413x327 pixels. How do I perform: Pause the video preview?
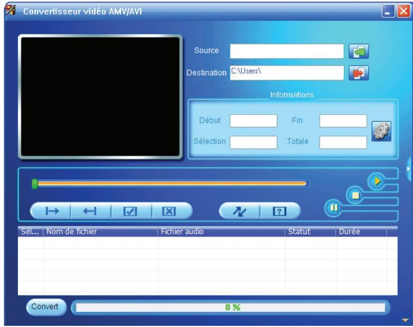(334, 208)
